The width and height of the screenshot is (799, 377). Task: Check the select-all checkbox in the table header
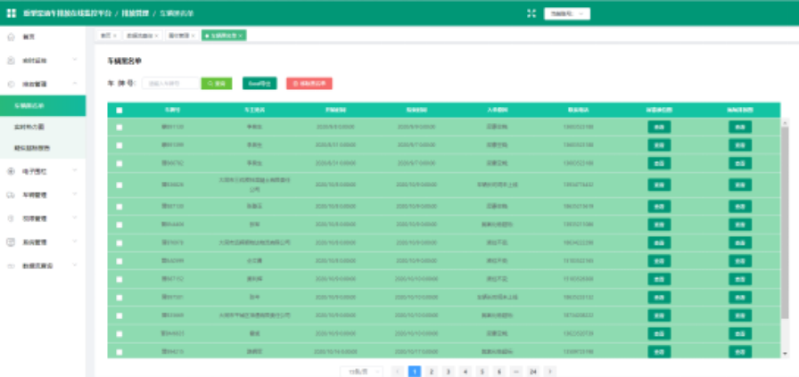coord(119,111)
